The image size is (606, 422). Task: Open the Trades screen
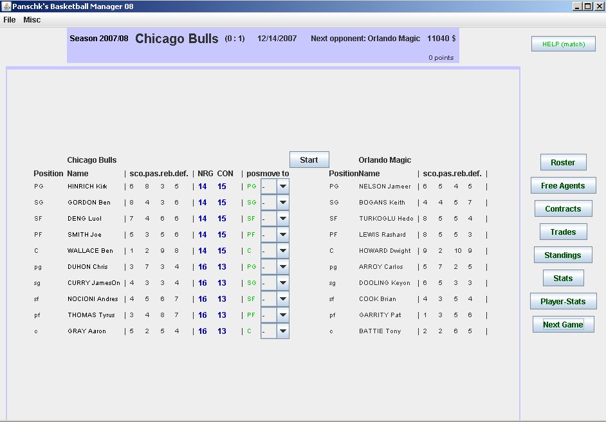[x=563, y=232]
